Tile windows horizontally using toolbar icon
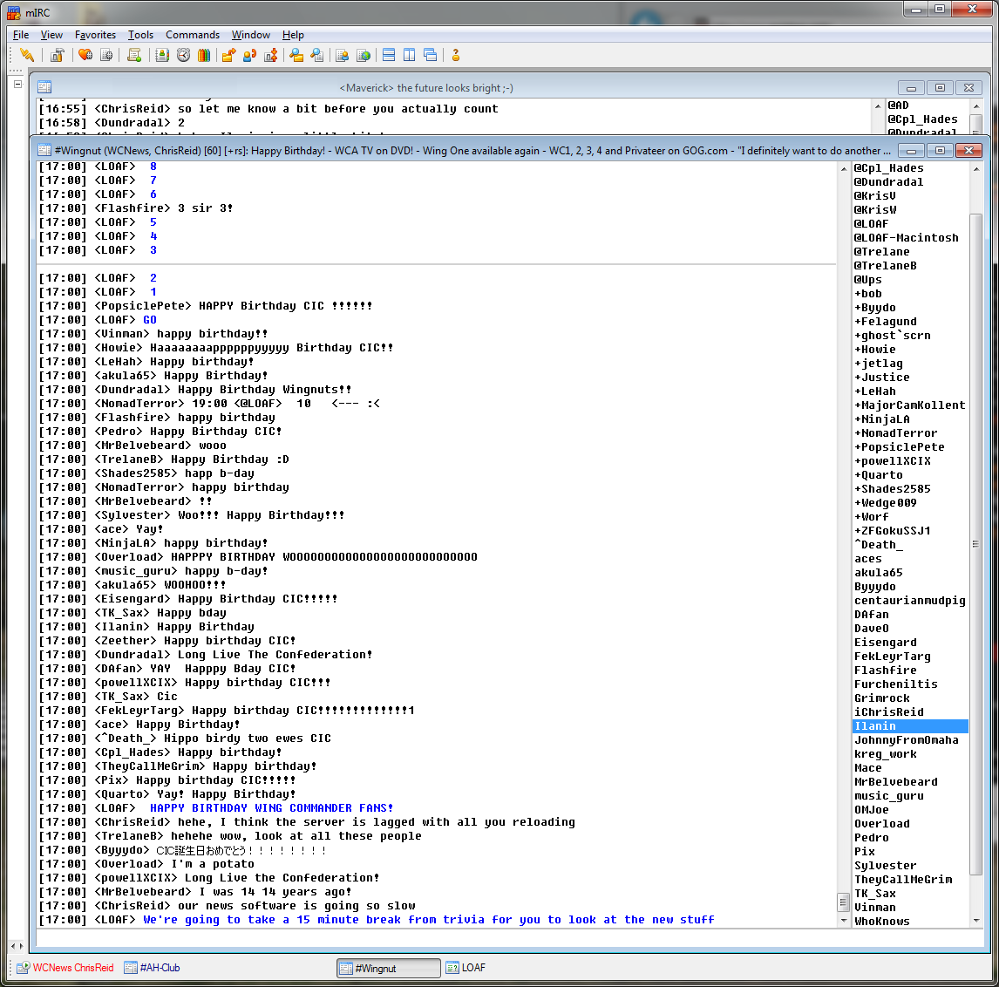 (389, 56)
